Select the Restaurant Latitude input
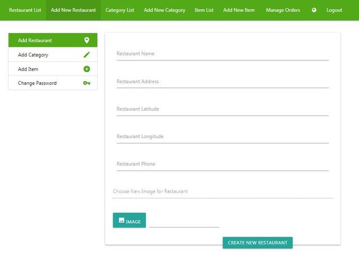 click(222, 109)
